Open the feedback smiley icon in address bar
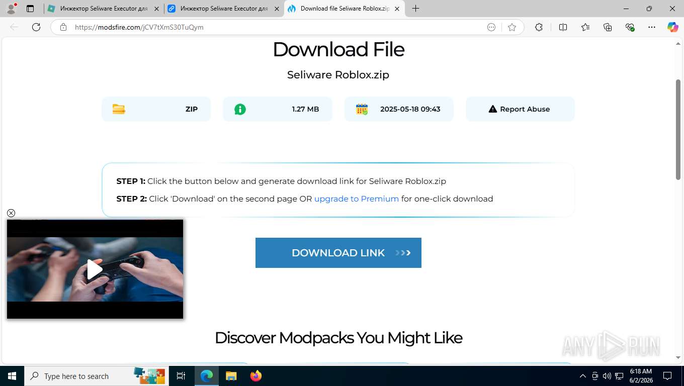This screenshot has height=386, width=684. coord(491,27)
